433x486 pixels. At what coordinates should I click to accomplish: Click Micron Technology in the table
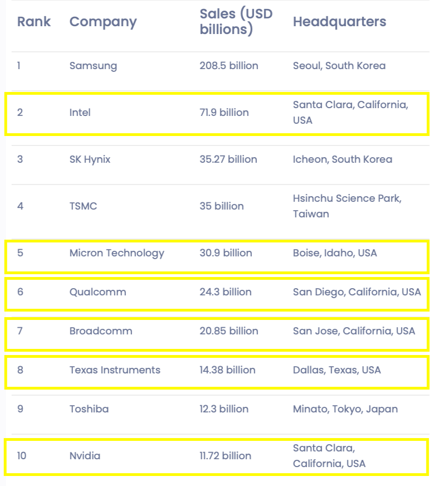click(x=116, y=253)
